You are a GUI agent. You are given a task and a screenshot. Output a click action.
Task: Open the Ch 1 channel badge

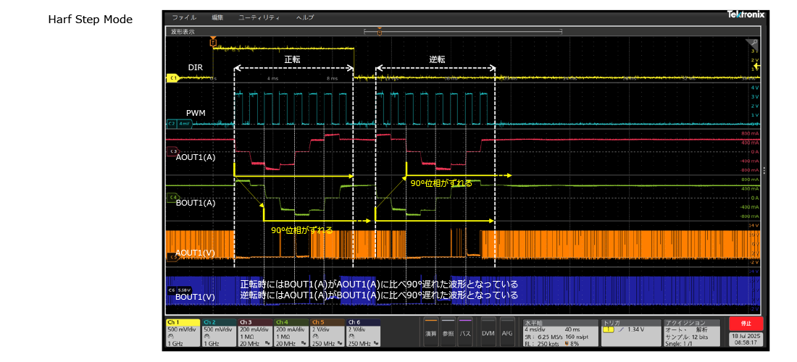pos(183,333)
